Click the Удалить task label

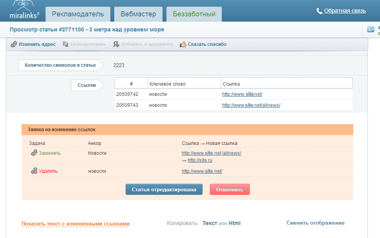tap(48, 171)
